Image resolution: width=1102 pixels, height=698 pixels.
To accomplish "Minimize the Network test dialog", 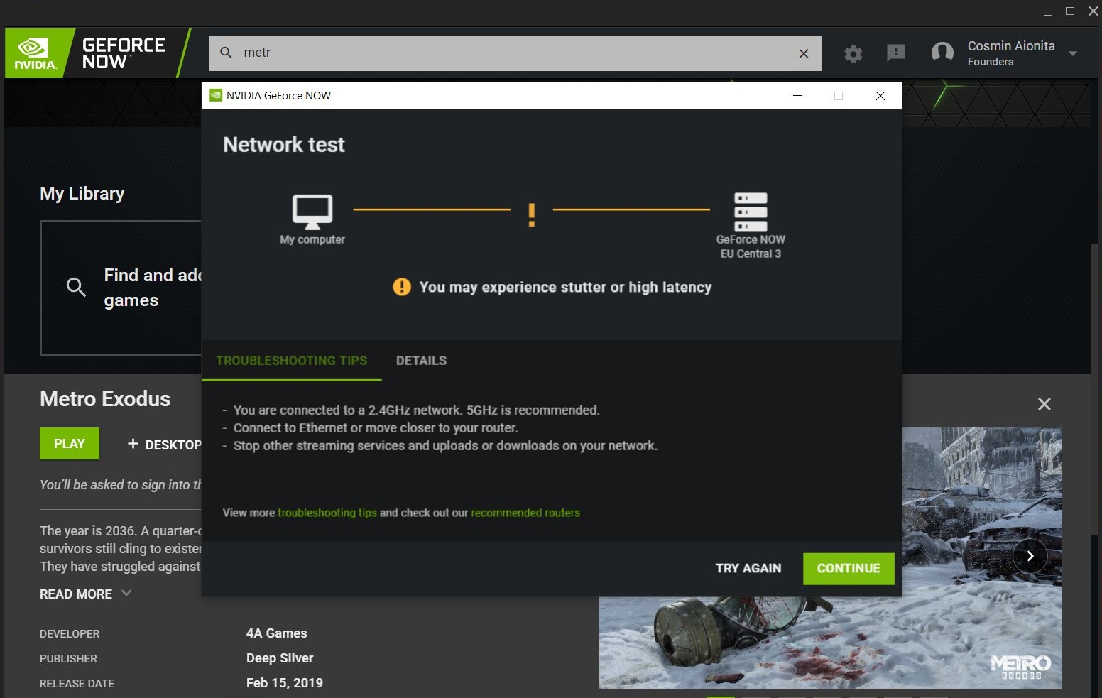I will coord(797,96).
